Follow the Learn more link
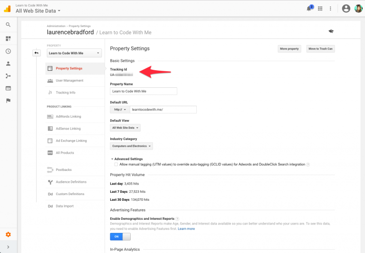 (x=186, y=229)
